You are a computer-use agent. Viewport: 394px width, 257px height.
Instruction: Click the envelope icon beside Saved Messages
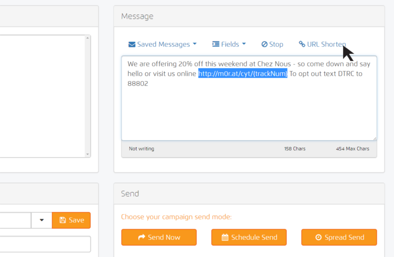[132, 45]
